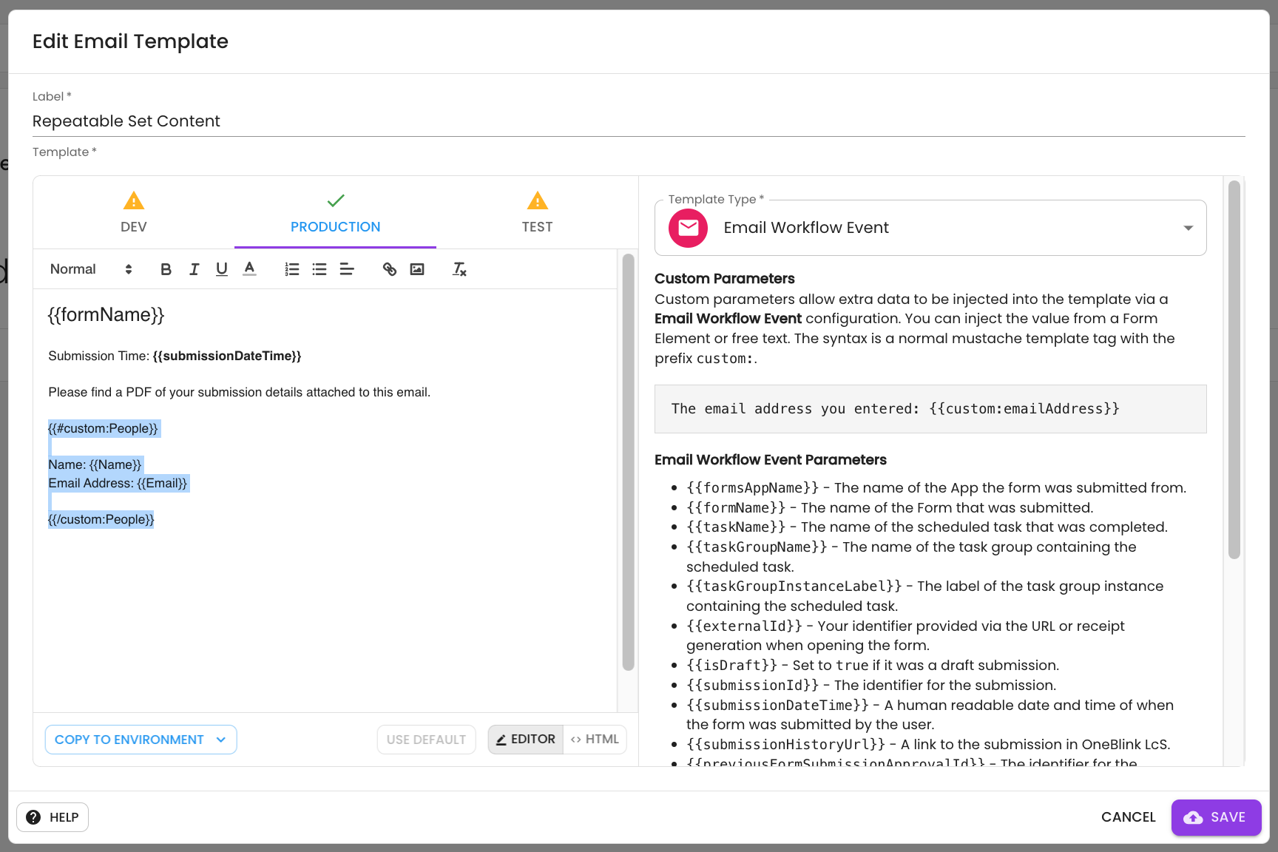This screenshot has height=852, width=1278.
Task: Click the {{submissionHistoryUrl}} parameter entry
Action: (928, 745)
